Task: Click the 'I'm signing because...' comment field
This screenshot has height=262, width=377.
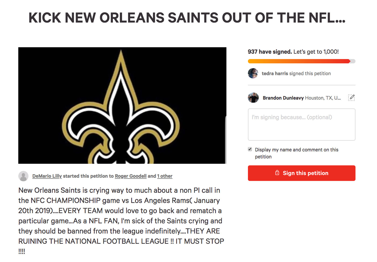Action: [x=301, y=125]
